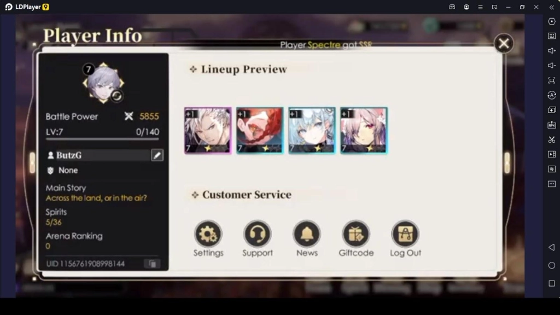Click the ButzG player name field
560x315 pixels.
98,155
